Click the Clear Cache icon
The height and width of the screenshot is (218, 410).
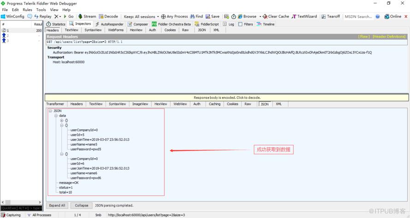point(265,17)
